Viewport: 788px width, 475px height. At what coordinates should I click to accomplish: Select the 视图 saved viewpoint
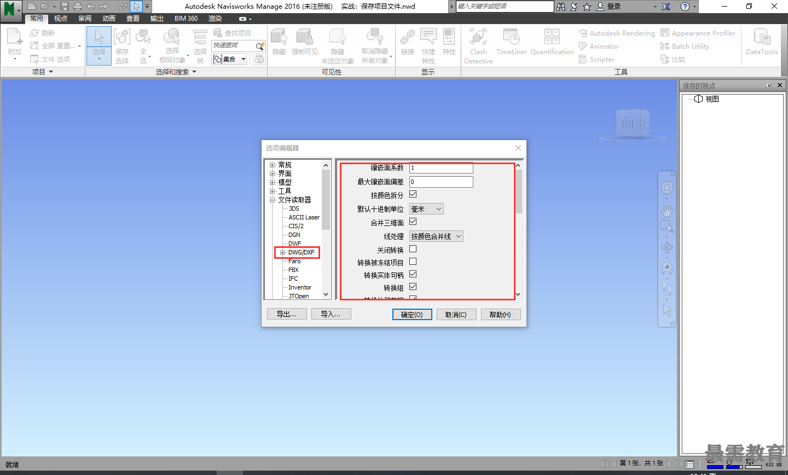pyautogui.click(x=712, y=99)
